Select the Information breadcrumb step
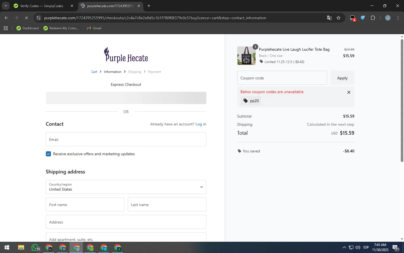Screen dimensions: 404x253 click(113, 72)
